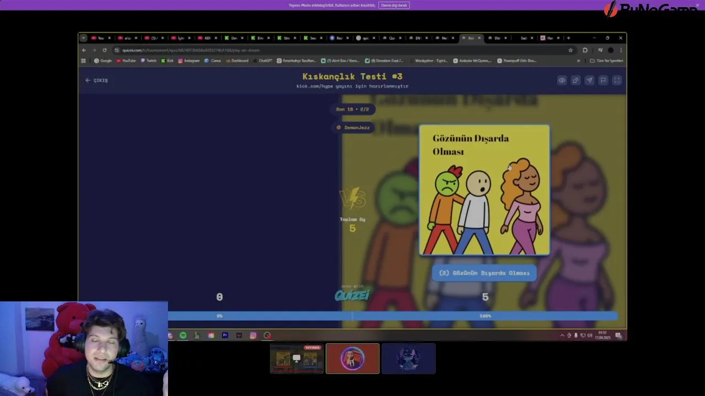Switch to the first YouTube 'You' tab
This screenshot has width=705, height=396.
[x=101, y=38]
